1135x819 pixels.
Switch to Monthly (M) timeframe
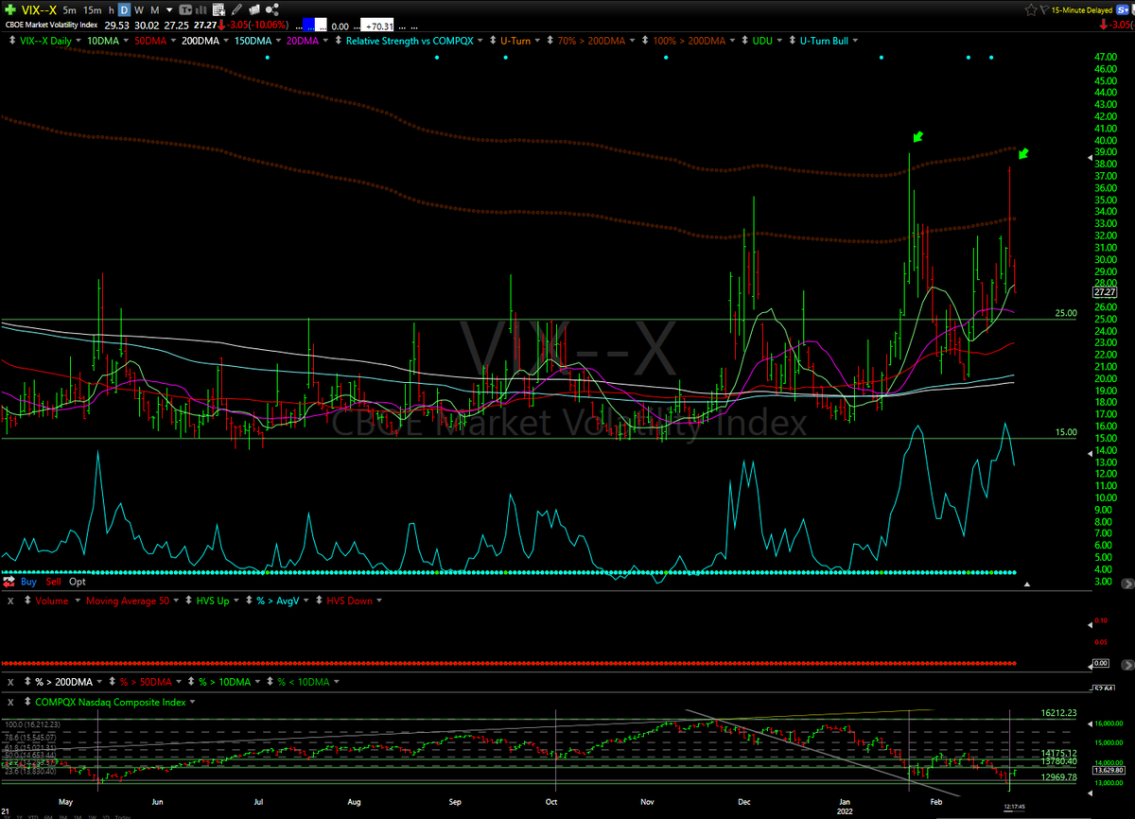(154, 9)
